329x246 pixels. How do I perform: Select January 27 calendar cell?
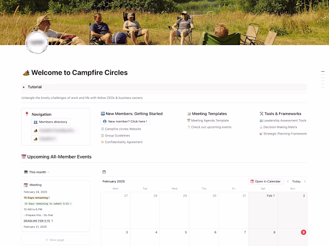(x=116, y=210)
